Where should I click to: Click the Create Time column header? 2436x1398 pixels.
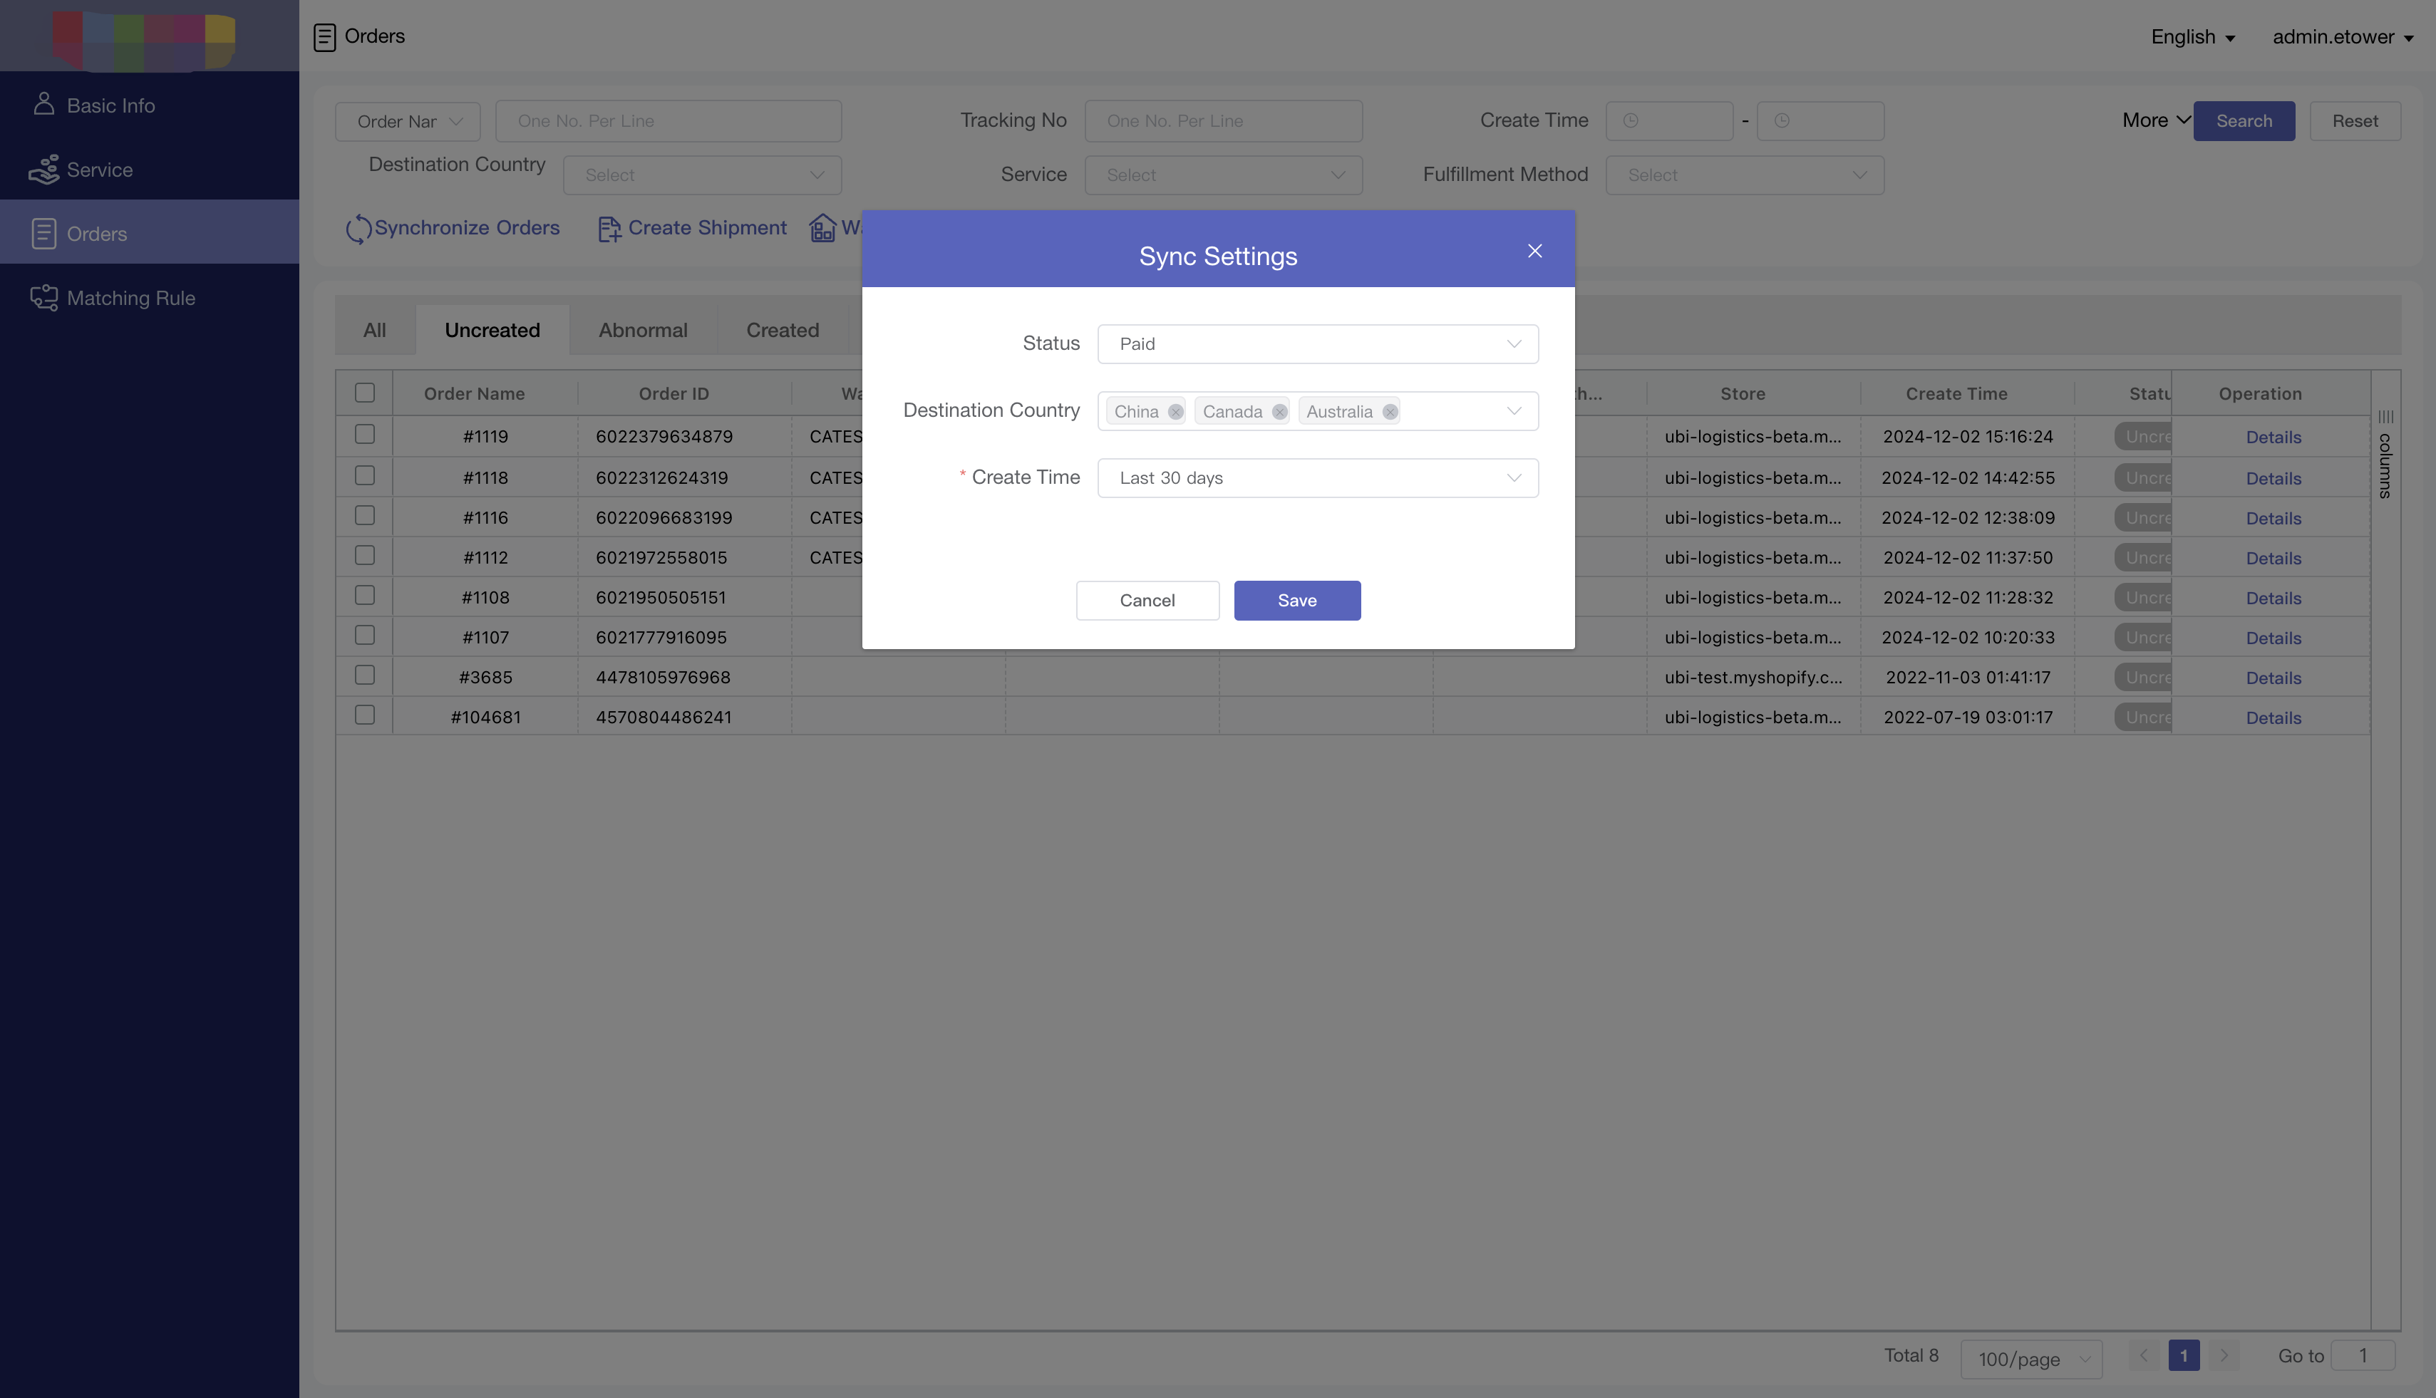click(x=1956, y=393)
